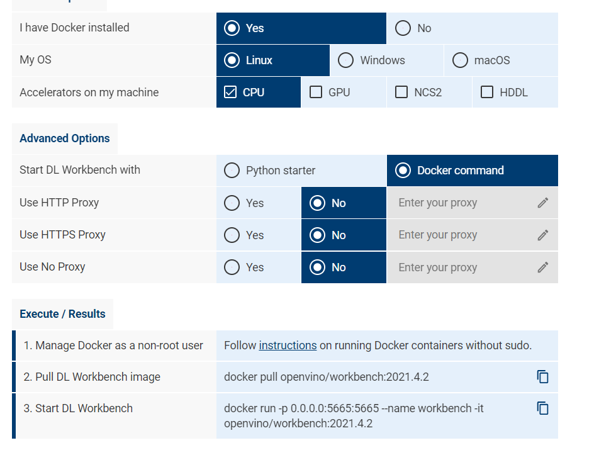616x455 pixels.
Task: Select Yes for Use HTTP Proxy
Action: click(232, 203)
